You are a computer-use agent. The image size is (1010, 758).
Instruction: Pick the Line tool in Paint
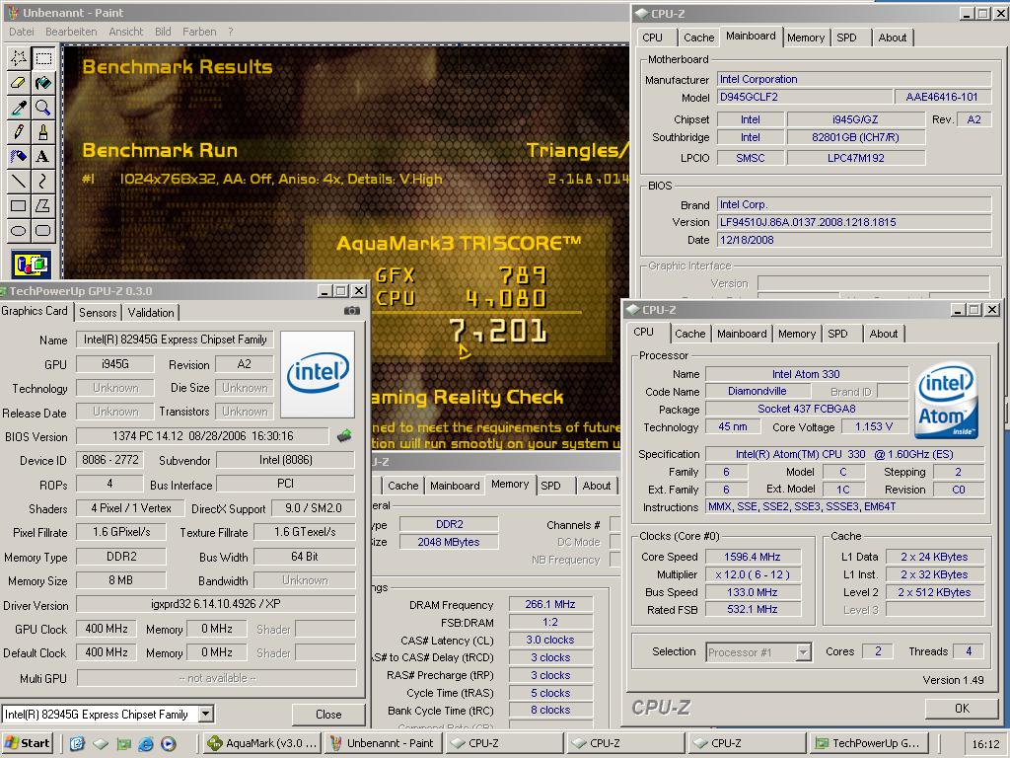[x=19, y=182]
